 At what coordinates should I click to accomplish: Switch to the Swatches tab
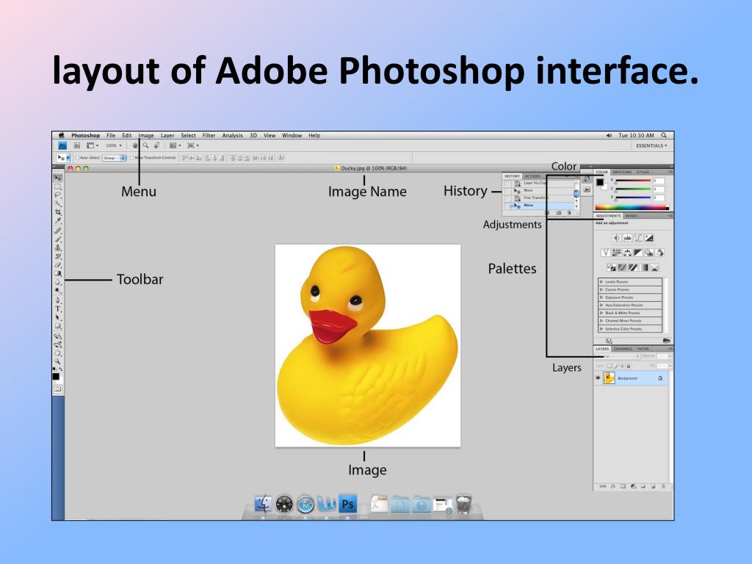pyautogui.click(x=622, y=172)
